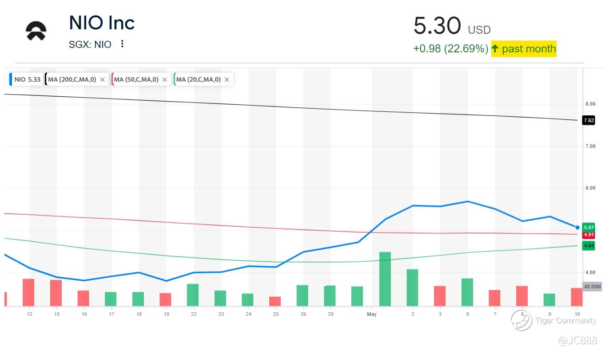Click the May label on the date axis
This screenshot has height=354, width=609.
[x=372, y=314]
